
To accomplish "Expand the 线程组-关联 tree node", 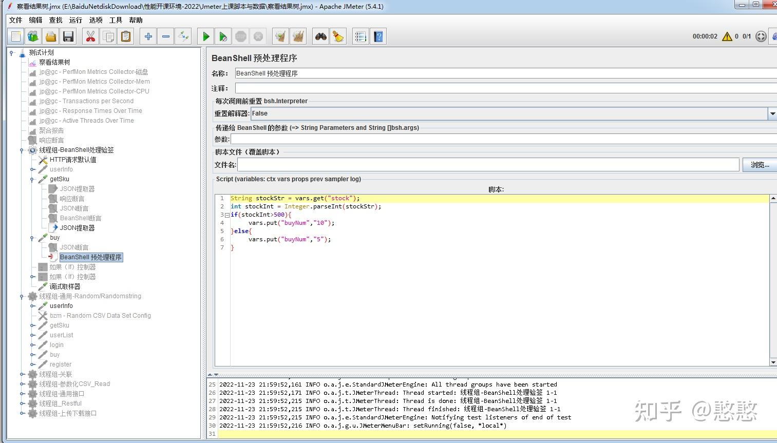I will [x=22, y=374].
